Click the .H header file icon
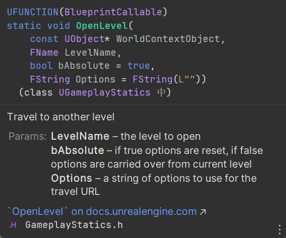 click(x=13, y=225)
